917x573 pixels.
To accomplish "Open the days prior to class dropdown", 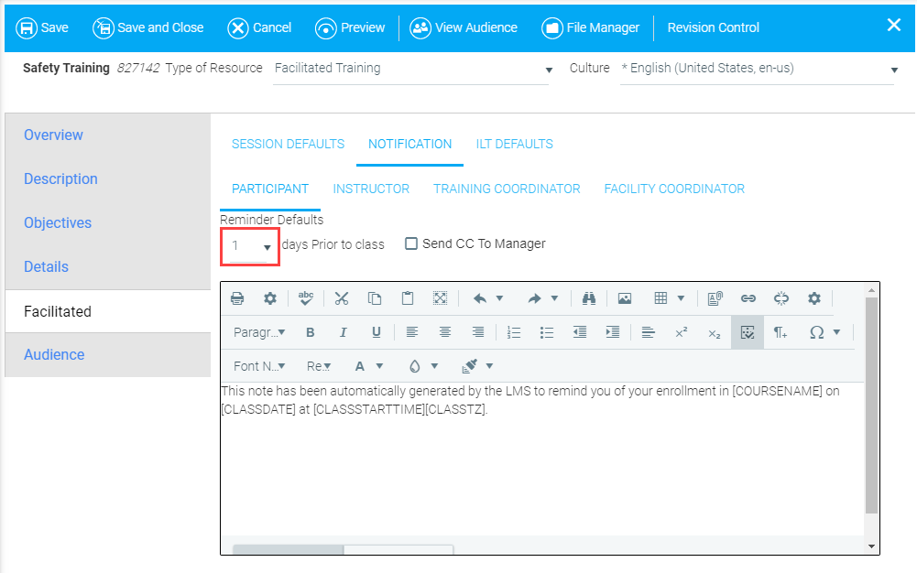I will [250, 246].
